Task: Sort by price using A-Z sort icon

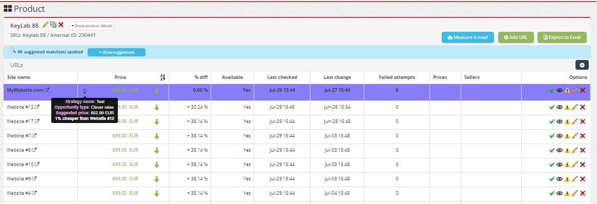Action: [x=162, y=77]
